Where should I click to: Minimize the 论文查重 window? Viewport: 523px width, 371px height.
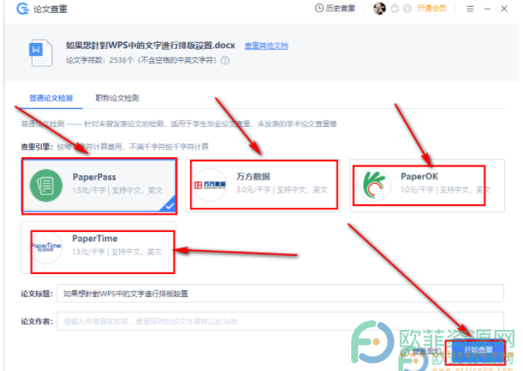coord(487,9)
